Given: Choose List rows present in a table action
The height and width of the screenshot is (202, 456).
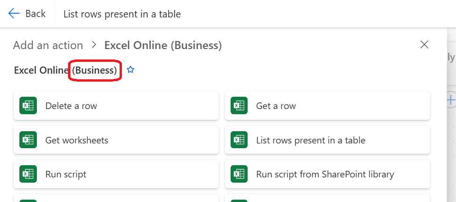Looking at the screenshot, I should coord(327,140).
